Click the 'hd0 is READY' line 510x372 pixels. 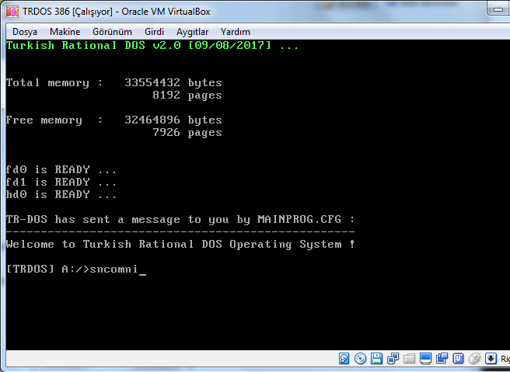click(61, 194)
